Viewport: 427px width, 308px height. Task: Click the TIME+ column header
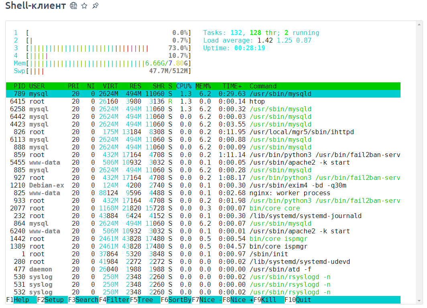(x=232, y=86)
